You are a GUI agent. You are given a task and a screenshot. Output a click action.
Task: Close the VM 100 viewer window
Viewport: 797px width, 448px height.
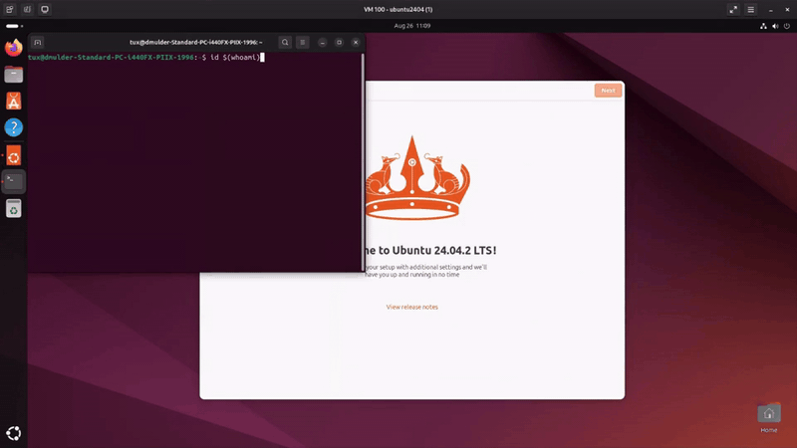tap(787, 10)
